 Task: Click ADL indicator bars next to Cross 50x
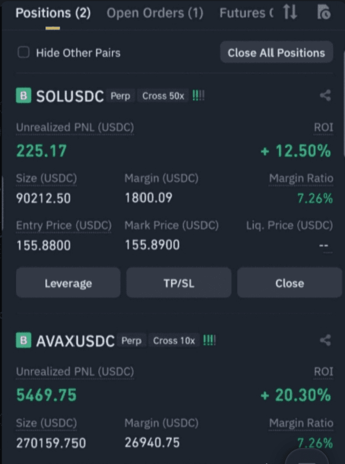(x=198, y=95)
